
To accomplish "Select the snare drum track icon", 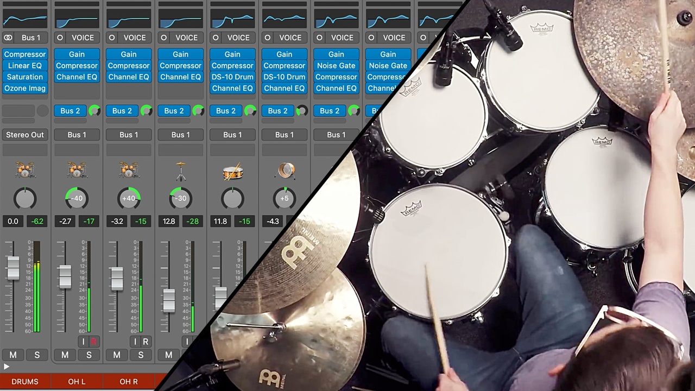I will pyautogui.click(x=232, y=171).
